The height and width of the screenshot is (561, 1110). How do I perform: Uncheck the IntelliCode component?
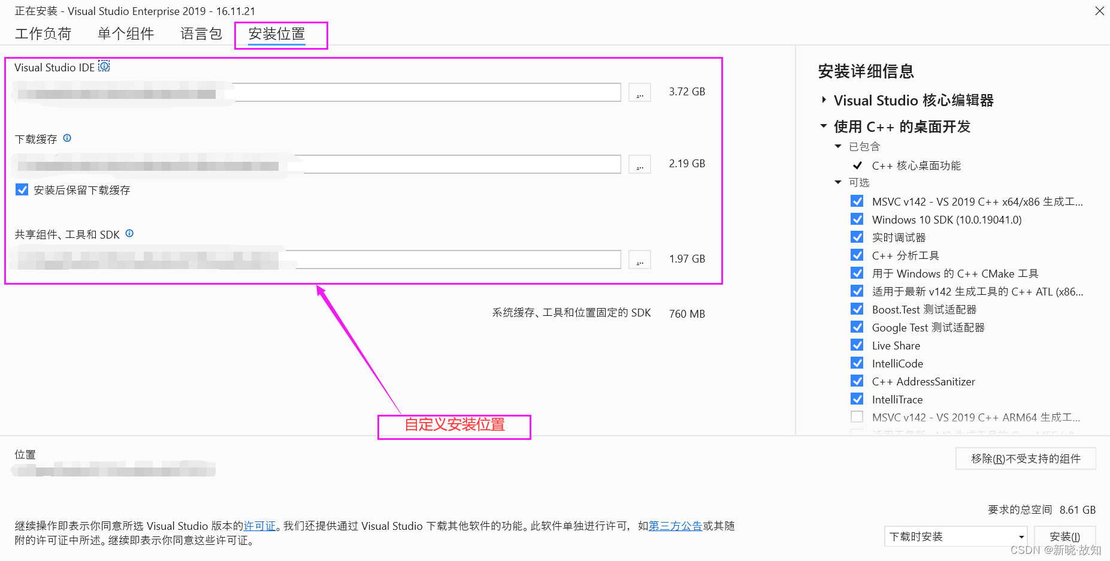pos(857,363)
